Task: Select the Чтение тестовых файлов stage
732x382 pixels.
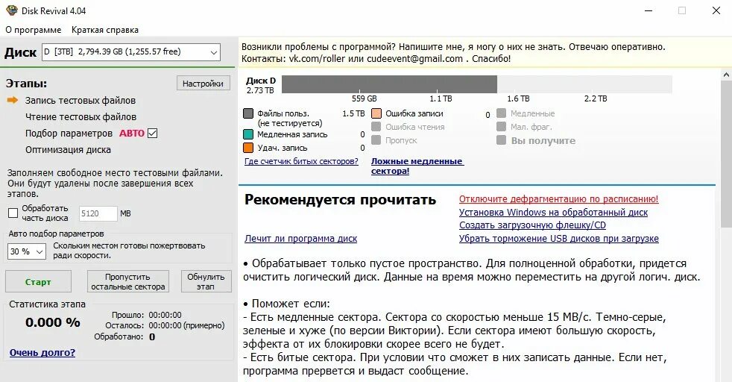Action: [x=81, y=116]
